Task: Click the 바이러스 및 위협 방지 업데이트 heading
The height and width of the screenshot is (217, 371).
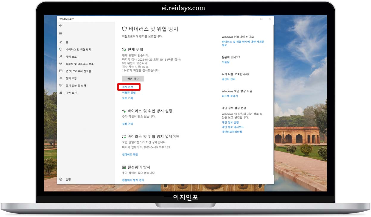Action: (x=154, y=137)
